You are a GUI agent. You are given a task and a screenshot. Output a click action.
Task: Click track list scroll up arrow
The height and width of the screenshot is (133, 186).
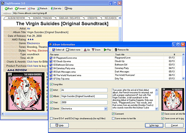click(x=184, y=55)
